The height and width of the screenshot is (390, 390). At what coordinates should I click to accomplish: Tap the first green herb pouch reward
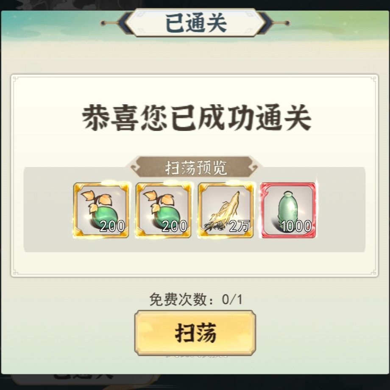(101, 210)
